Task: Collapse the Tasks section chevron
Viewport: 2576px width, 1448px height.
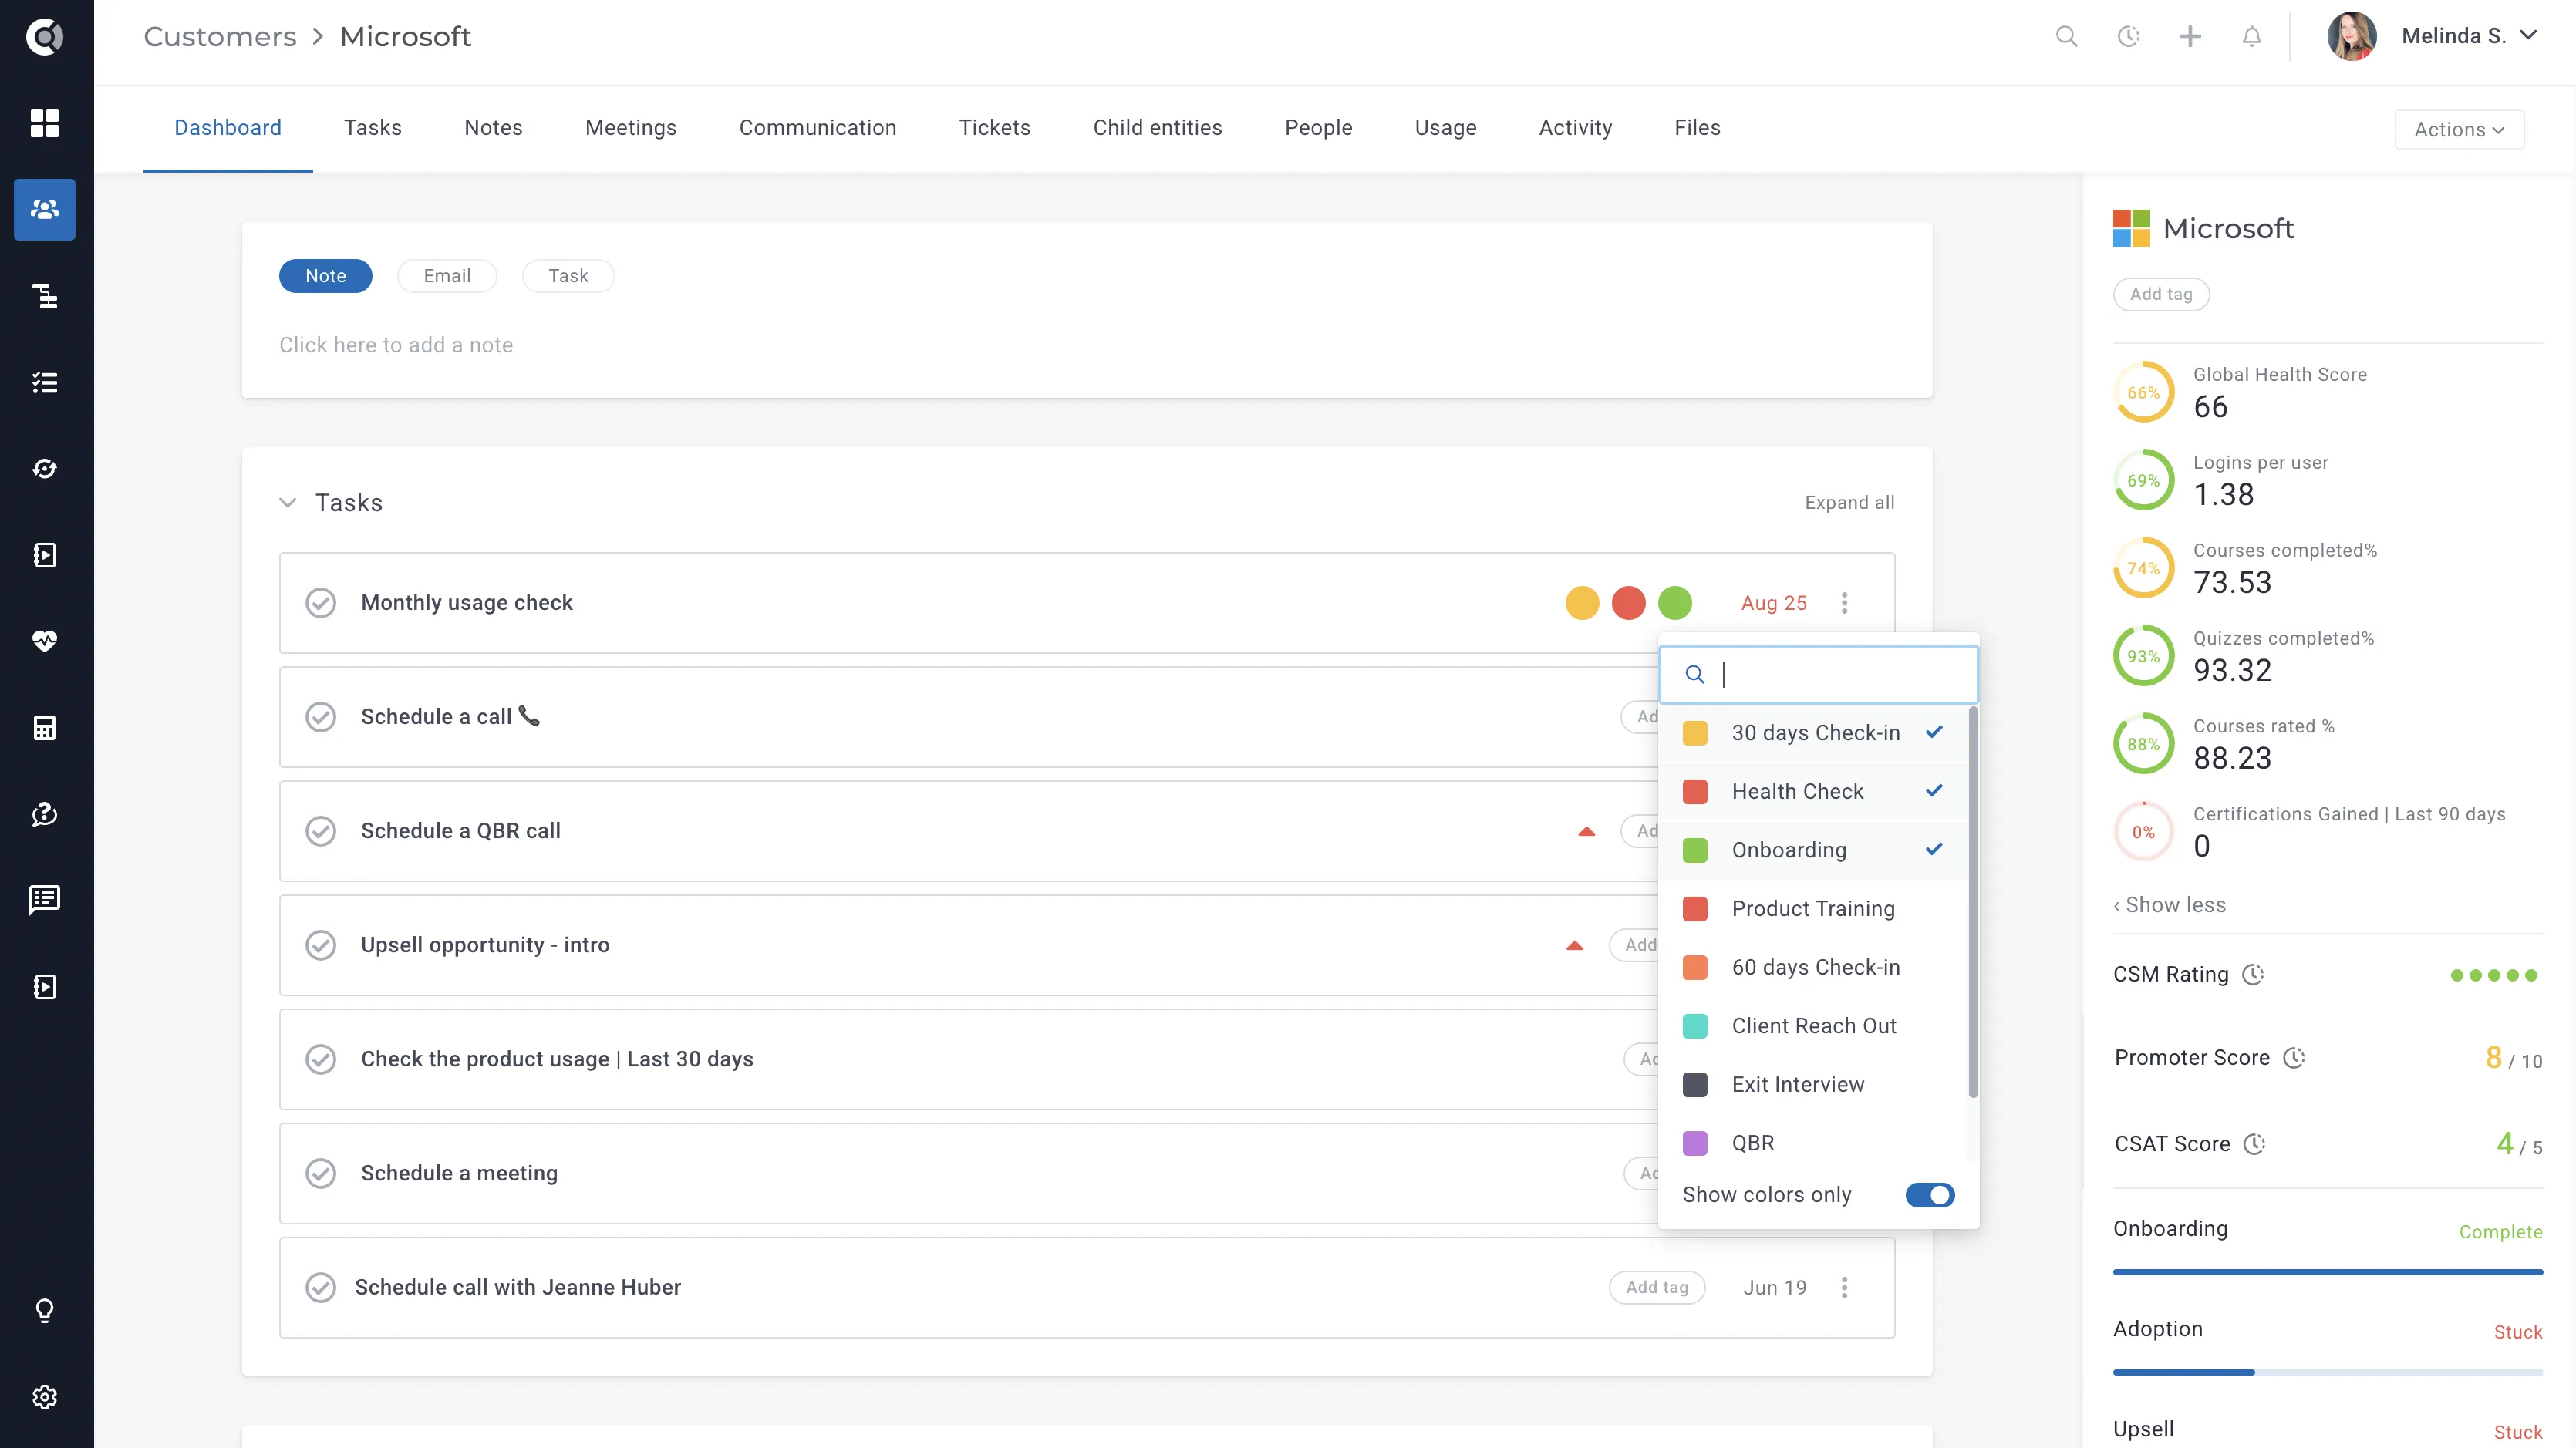Action: pyautogui.click(x=288, y=502)
